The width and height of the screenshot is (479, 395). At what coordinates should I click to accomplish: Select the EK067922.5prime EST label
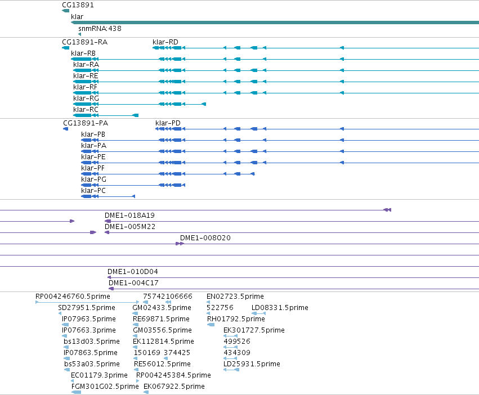tap(174, 387)
